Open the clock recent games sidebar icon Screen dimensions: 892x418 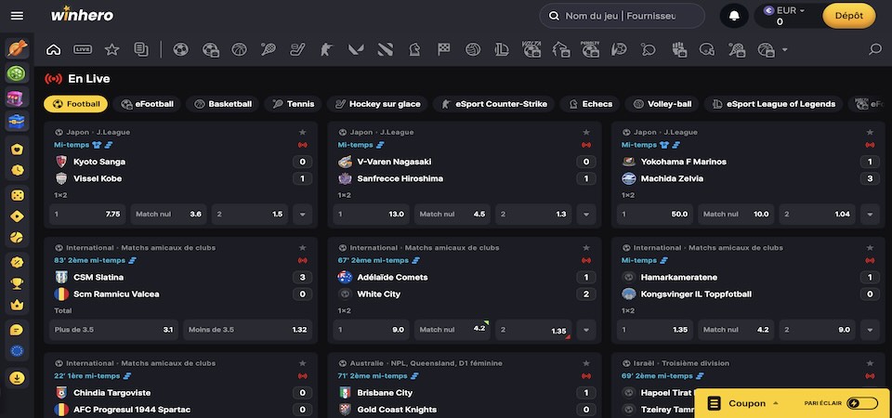click(17, 170)
